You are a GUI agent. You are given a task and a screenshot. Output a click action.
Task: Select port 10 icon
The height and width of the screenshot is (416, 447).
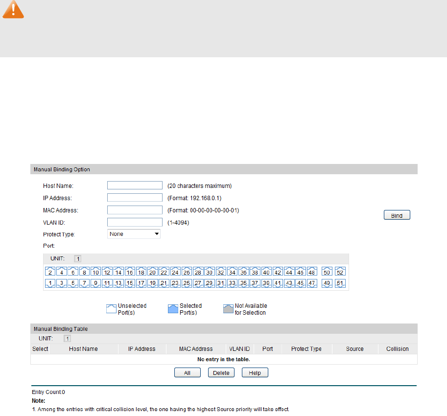pos(96,272)
